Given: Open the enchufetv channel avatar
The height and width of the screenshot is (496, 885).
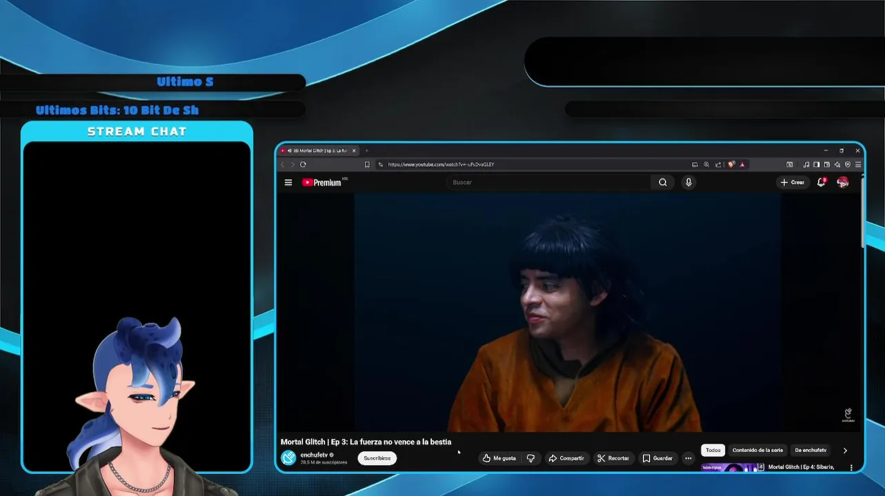Looking at the screenshot, I should pos(288,458).
